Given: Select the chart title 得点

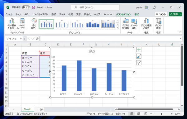Looking at the screenshot, I should 92,51.
